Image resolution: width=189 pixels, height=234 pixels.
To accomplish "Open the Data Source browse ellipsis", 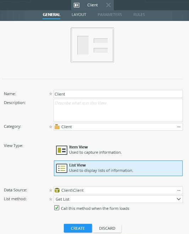I will pyautogui.click(x=179, y=190).
